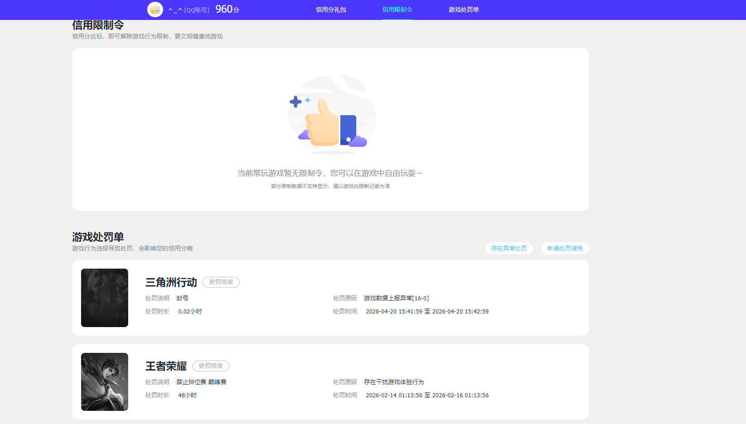The height and width of the screenshot is (424, 746).
Task: Click the 部分限制数据不支持显示 note
Action: click(x=330, y=186)
